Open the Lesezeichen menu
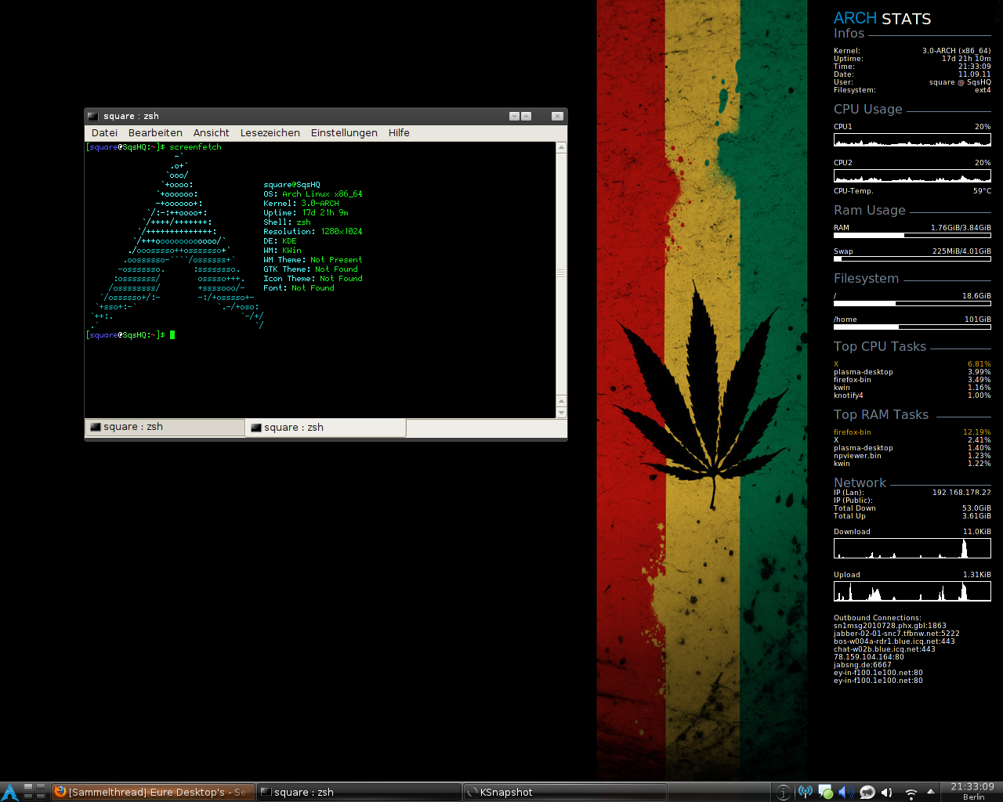This screenshot has height=802, width=1003. pos(270,133)
